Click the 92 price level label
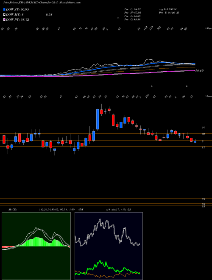Viewport: 212px width, 280px height. click(203, 134)
